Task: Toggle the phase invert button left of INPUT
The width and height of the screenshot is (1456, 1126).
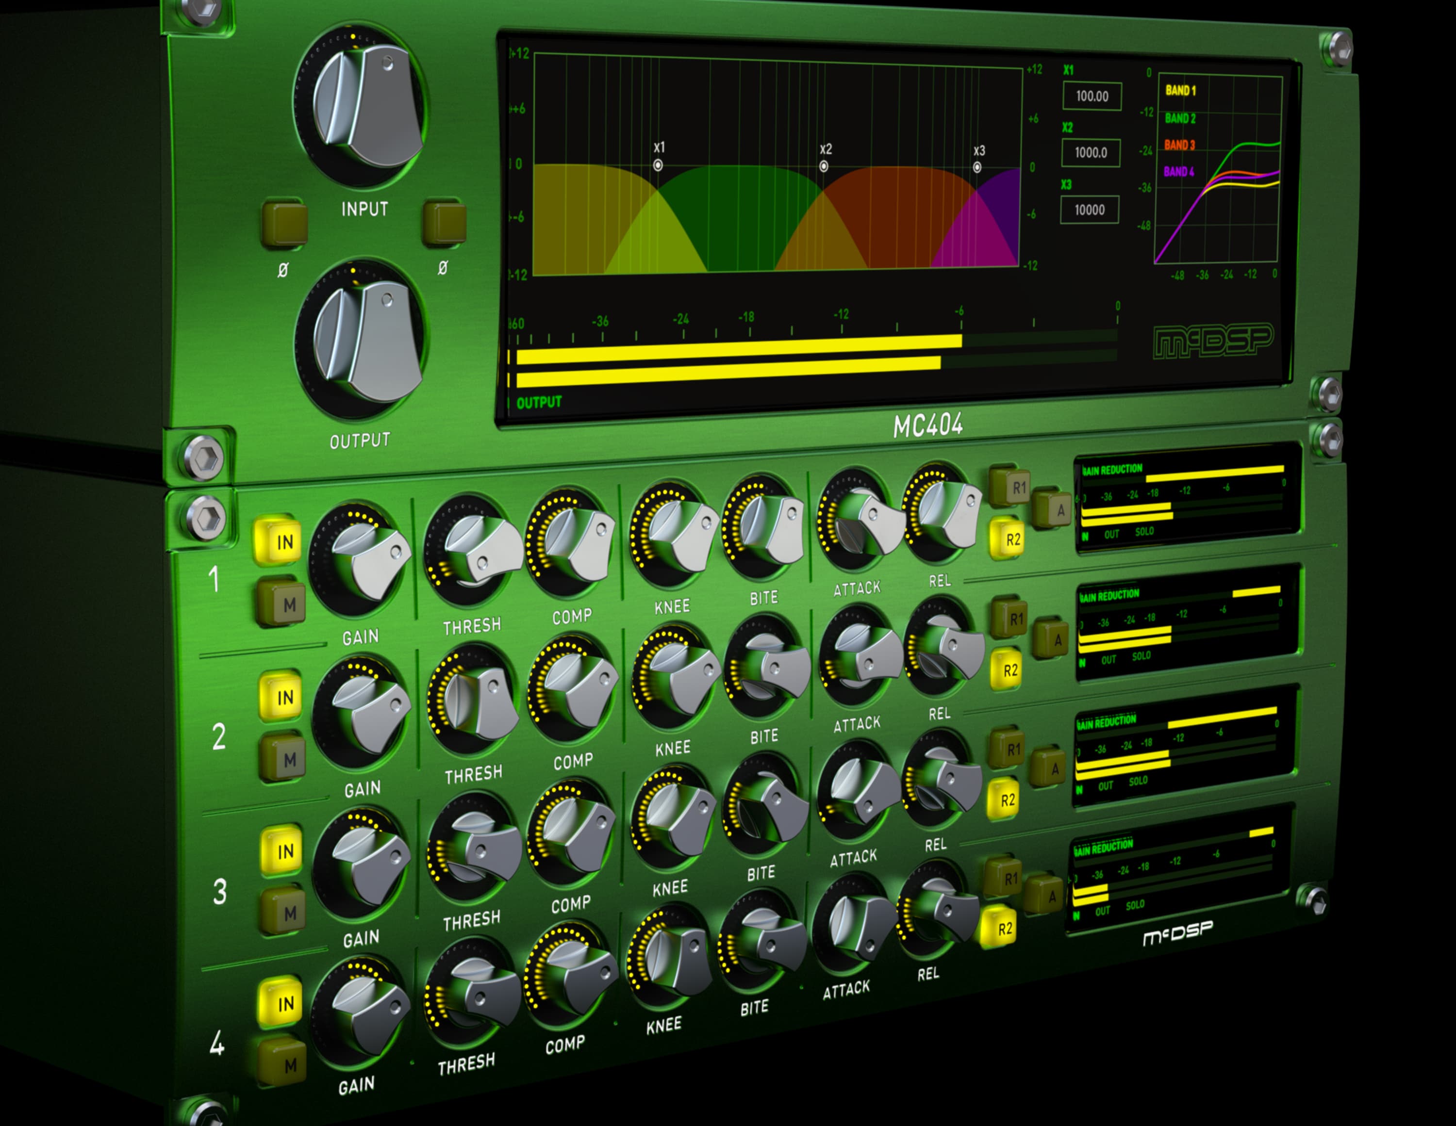Action: pos(285,224)
